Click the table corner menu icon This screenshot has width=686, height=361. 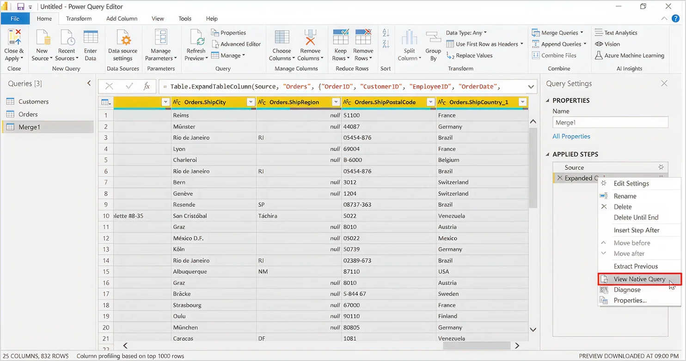point(105,102)
